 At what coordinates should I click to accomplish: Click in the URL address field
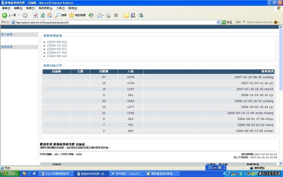click(x=116, y=23)
